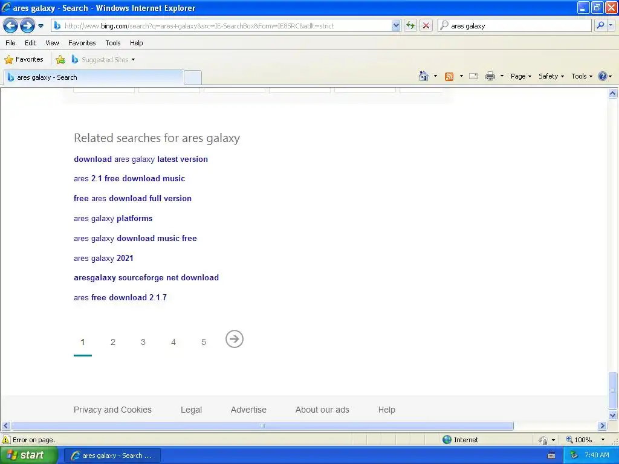Viewport: 619px width, 464px height.
Task: Click the RSS Feeds icon
Action: [449, 77]
